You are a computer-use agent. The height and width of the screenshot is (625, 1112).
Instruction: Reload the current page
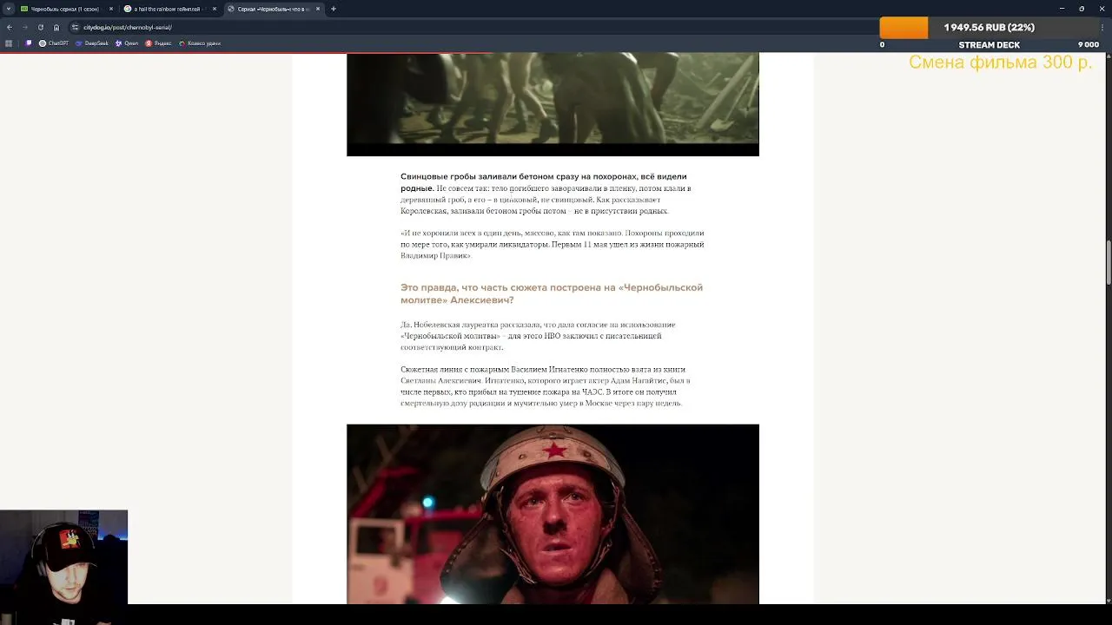tap(41, 27)
